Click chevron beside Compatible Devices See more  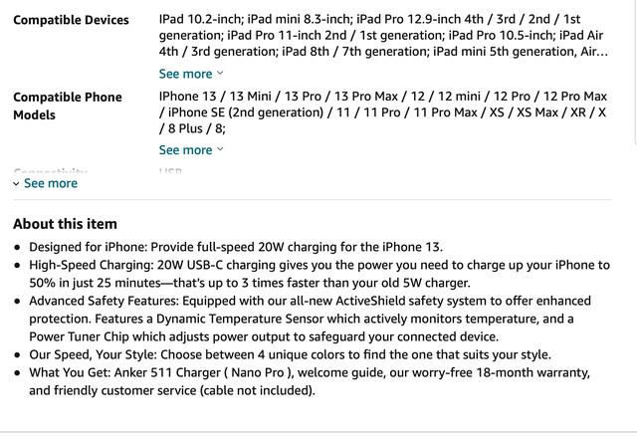pos(221,74)
